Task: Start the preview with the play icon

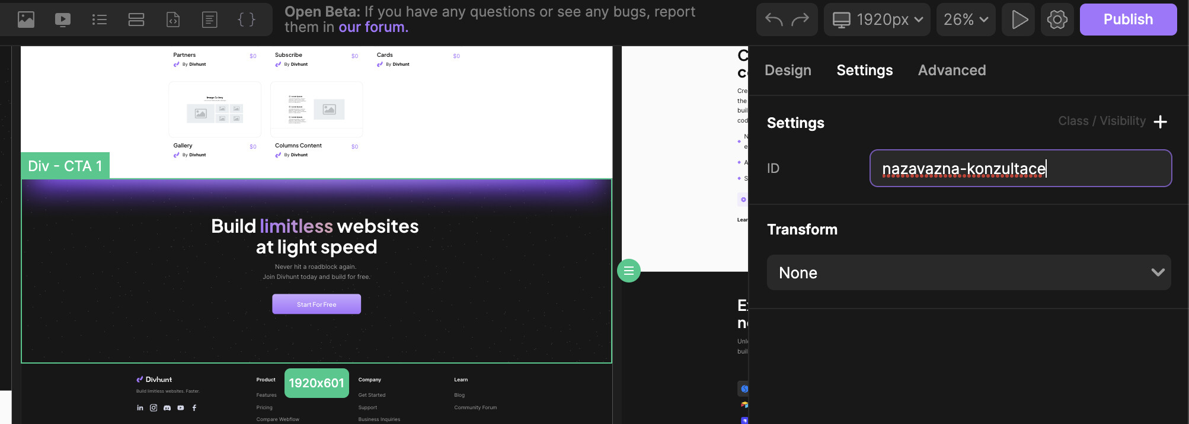Action: pyautogui.click(x=1019, y=20)
